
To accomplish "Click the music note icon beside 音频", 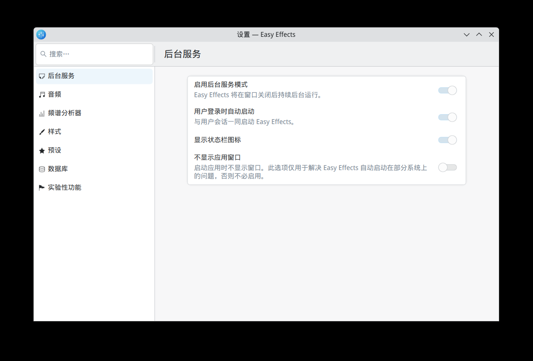I will click(x=42, y=95).
